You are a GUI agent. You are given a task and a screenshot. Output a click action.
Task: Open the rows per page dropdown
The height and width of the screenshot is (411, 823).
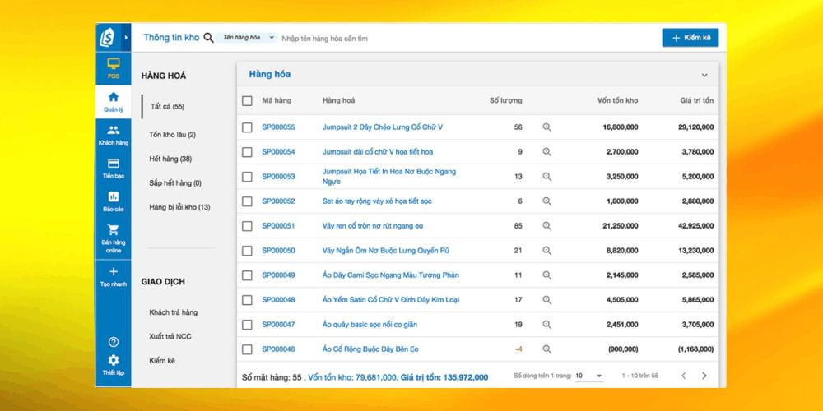coord(589,376)
